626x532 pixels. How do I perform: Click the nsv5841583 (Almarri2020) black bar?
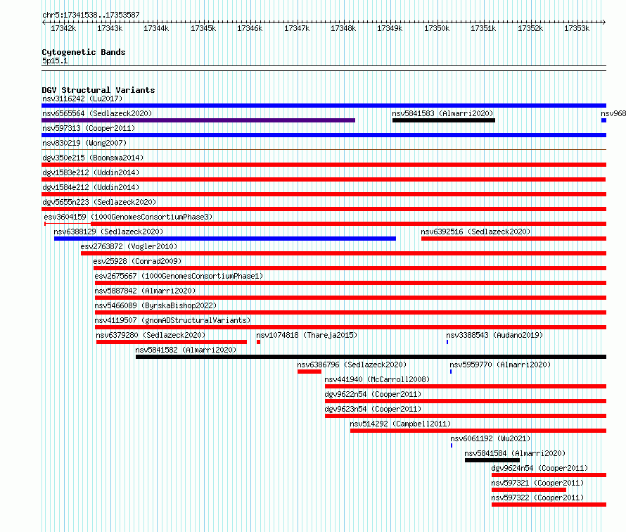click(444, 120)
